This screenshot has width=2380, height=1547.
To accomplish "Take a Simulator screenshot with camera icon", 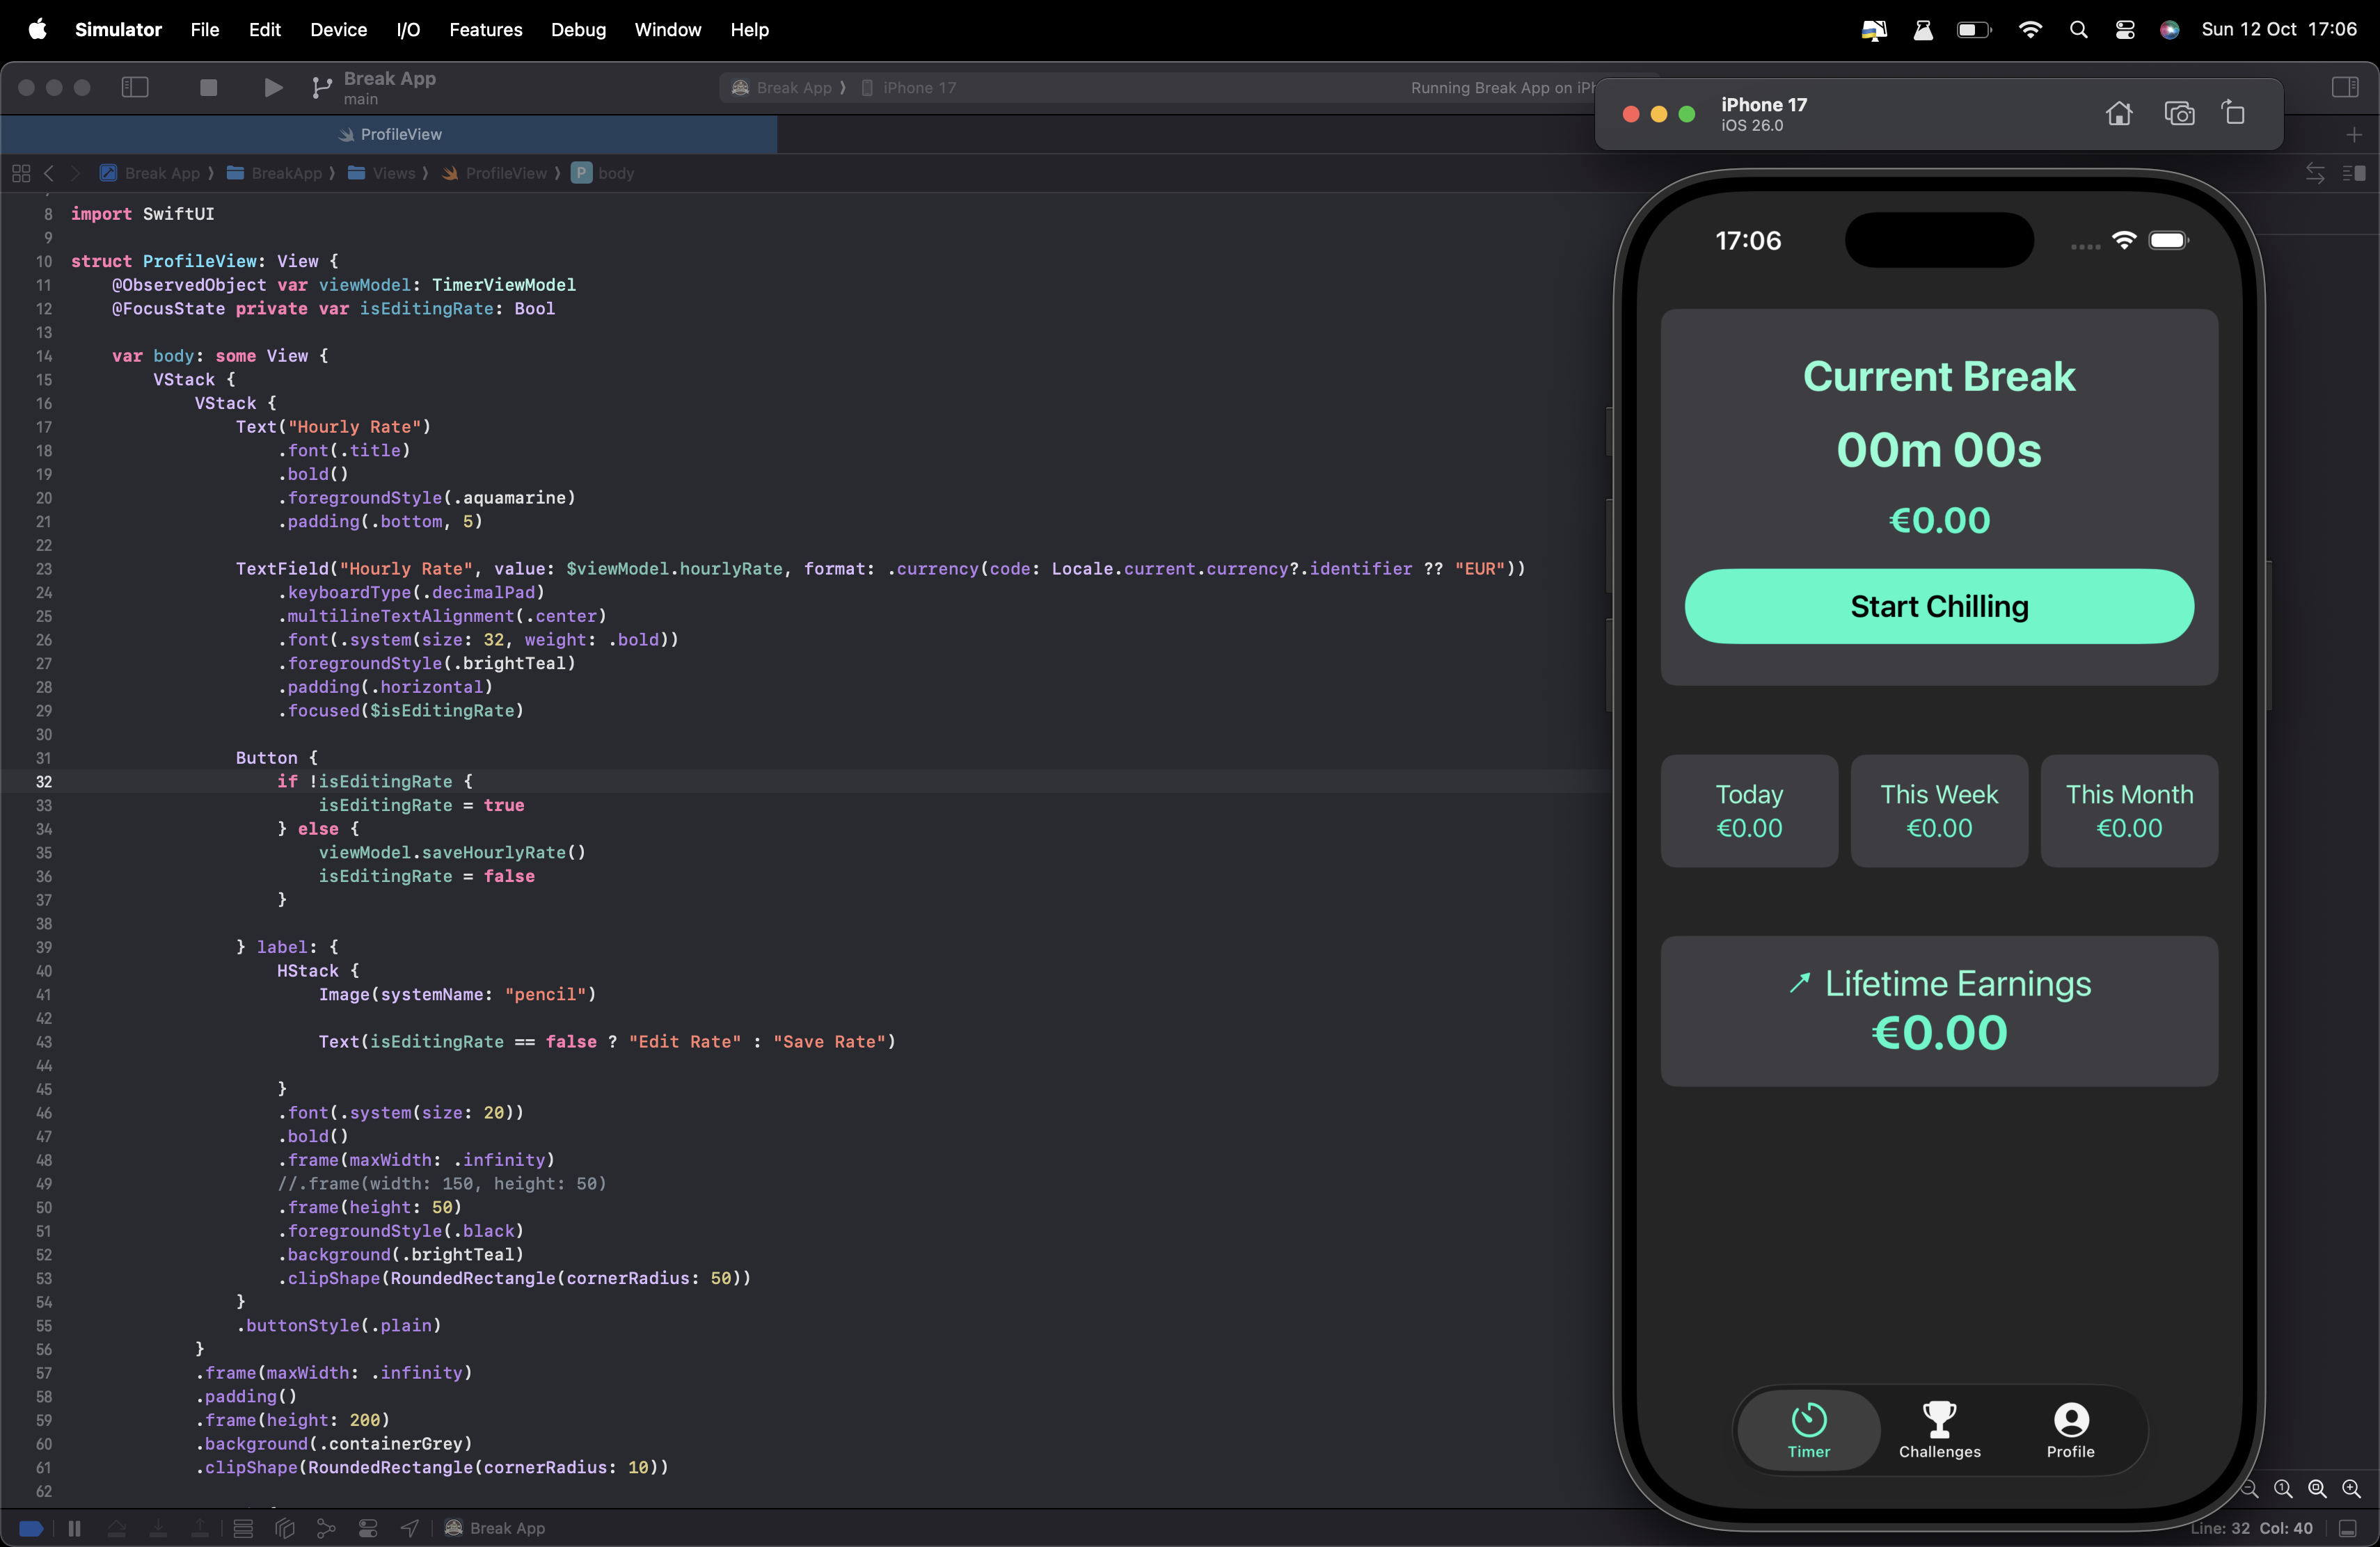I will coord(2179,114).
